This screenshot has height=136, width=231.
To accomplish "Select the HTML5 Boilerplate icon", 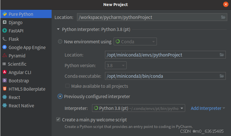I will click(x=5, y=89).
